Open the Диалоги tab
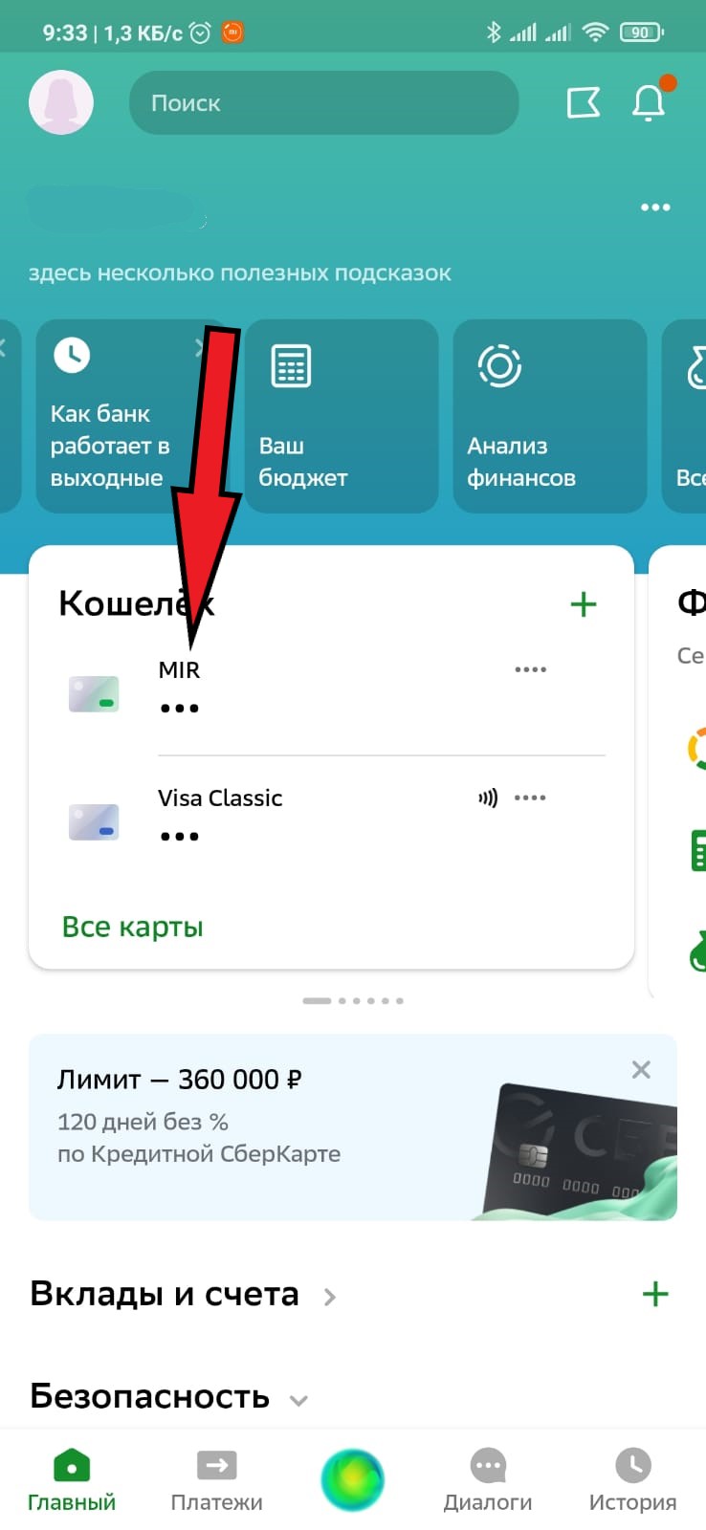The width and height of the screenshot is (706, 1530). pyautogui.click(x=488, y=1480)
